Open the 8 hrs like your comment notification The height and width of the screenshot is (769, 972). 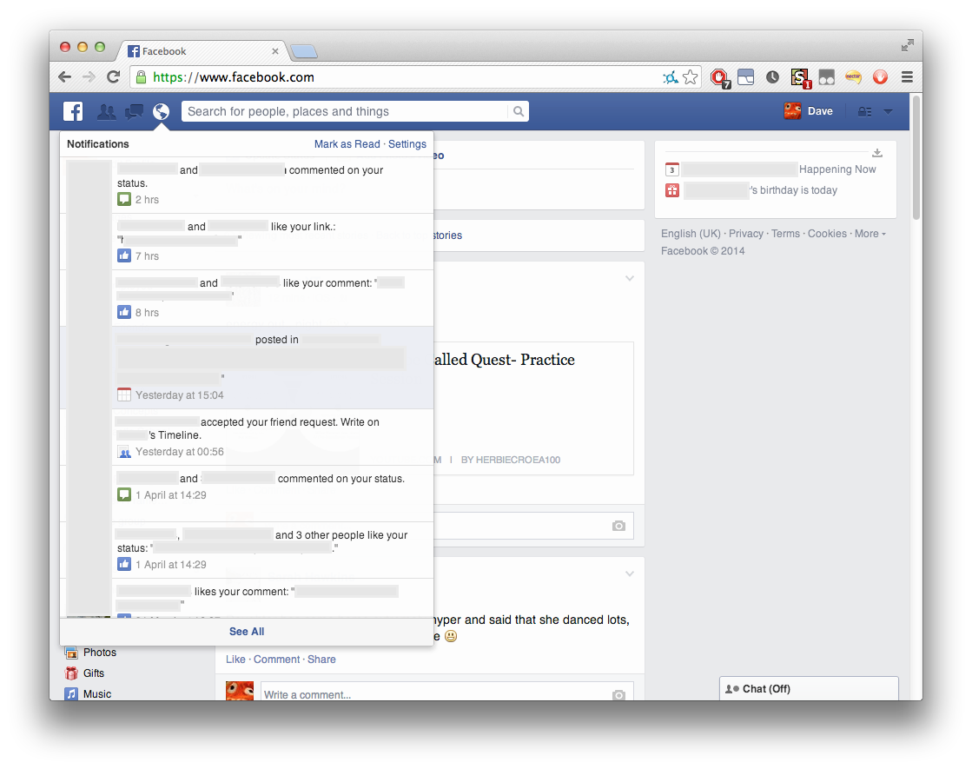pyautogui.click(x=247, y=298)
